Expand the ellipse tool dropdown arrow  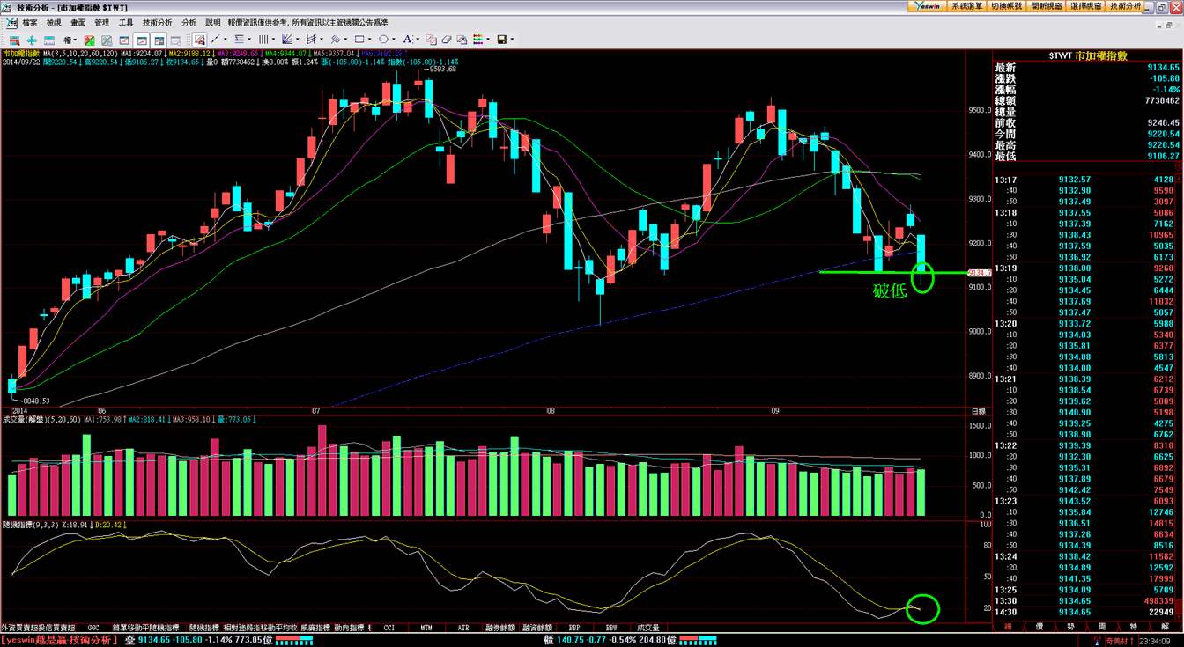click(x=394, y=40)
